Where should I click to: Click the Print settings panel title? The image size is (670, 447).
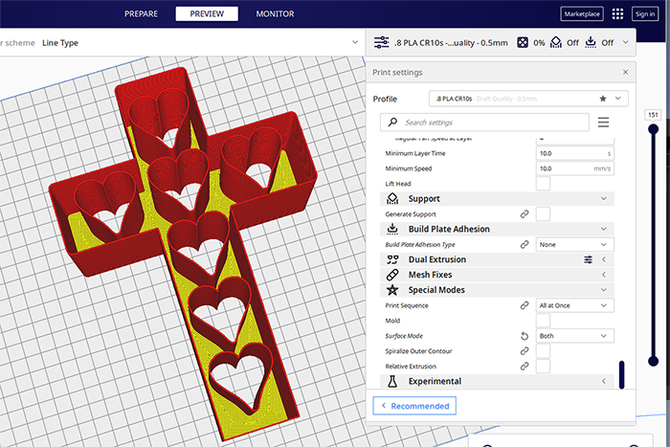tap(397, 72)
